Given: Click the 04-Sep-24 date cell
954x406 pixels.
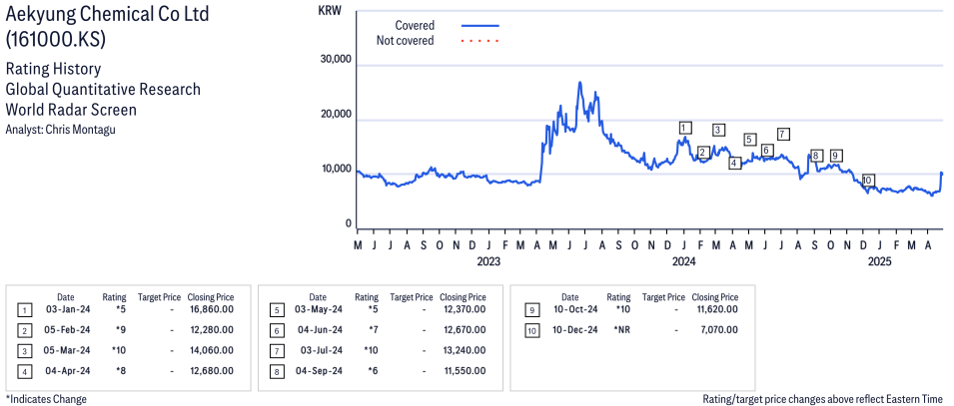Looking at the screenshot, I should pos(320,371).
